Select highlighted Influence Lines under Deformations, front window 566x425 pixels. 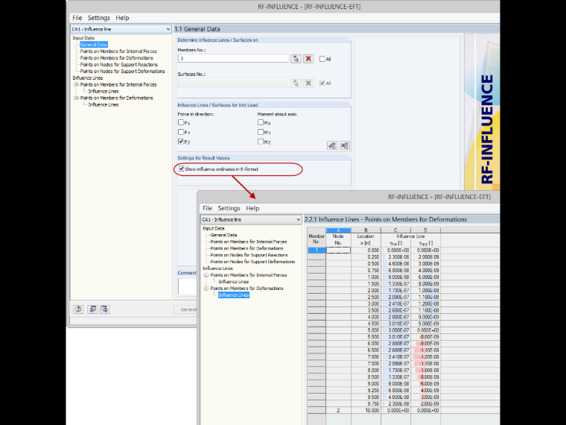234,295
